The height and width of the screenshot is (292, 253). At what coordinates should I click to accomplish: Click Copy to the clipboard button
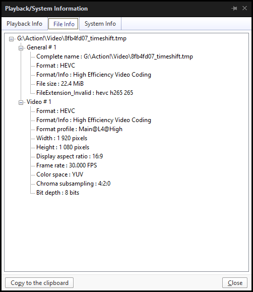click(x=39, y=283)
